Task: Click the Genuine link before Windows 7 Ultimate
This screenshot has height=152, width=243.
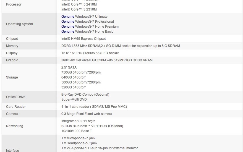Action: [x=68, y=17]
